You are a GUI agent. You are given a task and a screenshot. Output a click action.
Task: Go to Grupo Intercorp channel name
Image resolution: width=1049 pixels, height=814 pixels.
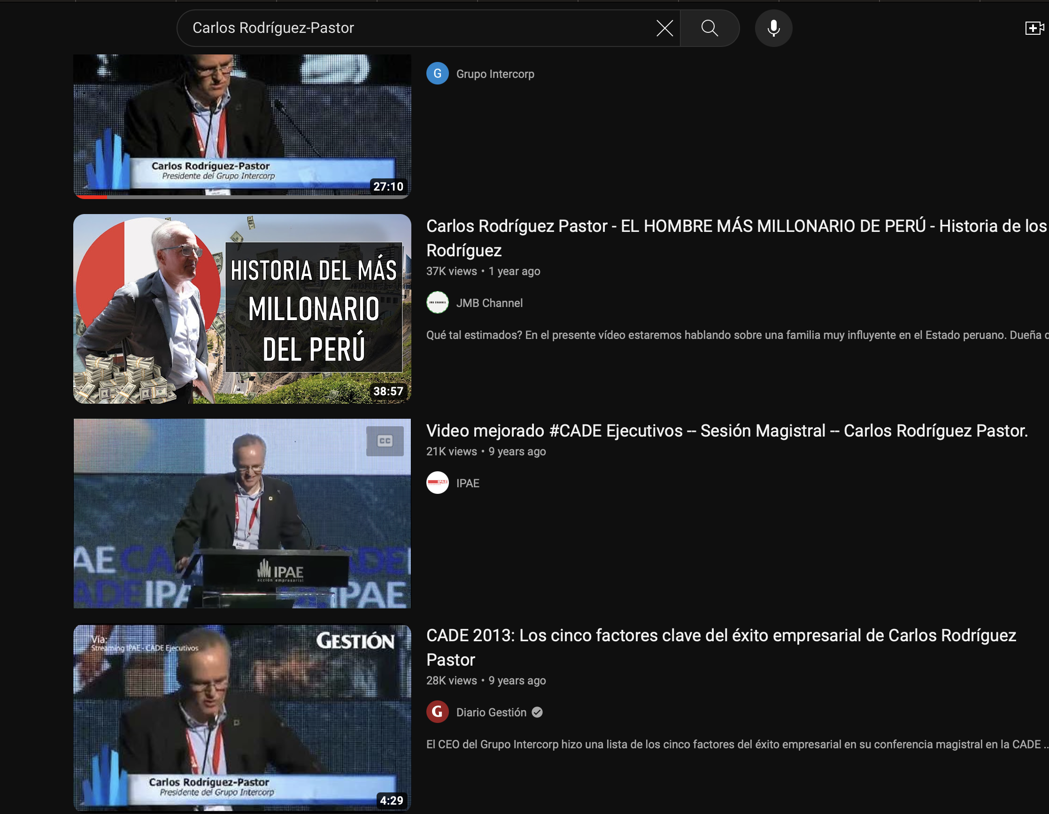point(495,74)
